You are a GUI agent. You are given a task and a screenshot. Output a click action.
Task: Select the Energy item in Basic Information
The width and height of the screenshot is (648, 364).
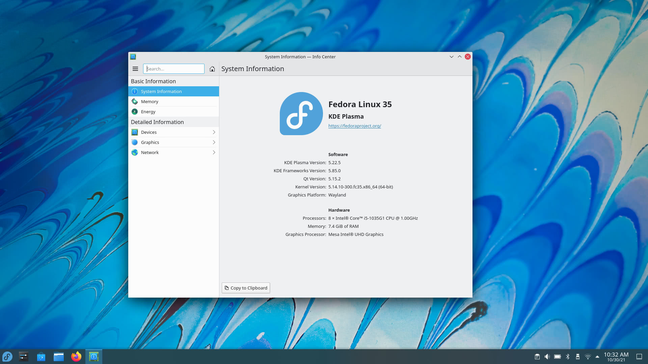click(148, 112)
